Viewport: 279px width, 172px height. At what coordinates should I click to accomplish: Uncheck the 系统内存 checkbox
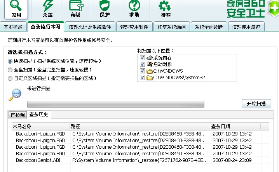pyautogui.click(x=142, y=57)
